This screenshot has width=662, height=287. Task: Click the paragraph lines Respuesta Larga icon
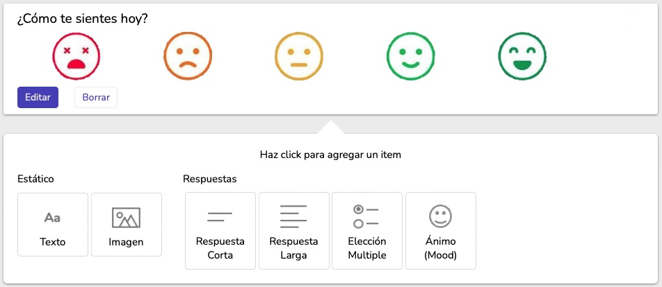click(x=293, y=217)
